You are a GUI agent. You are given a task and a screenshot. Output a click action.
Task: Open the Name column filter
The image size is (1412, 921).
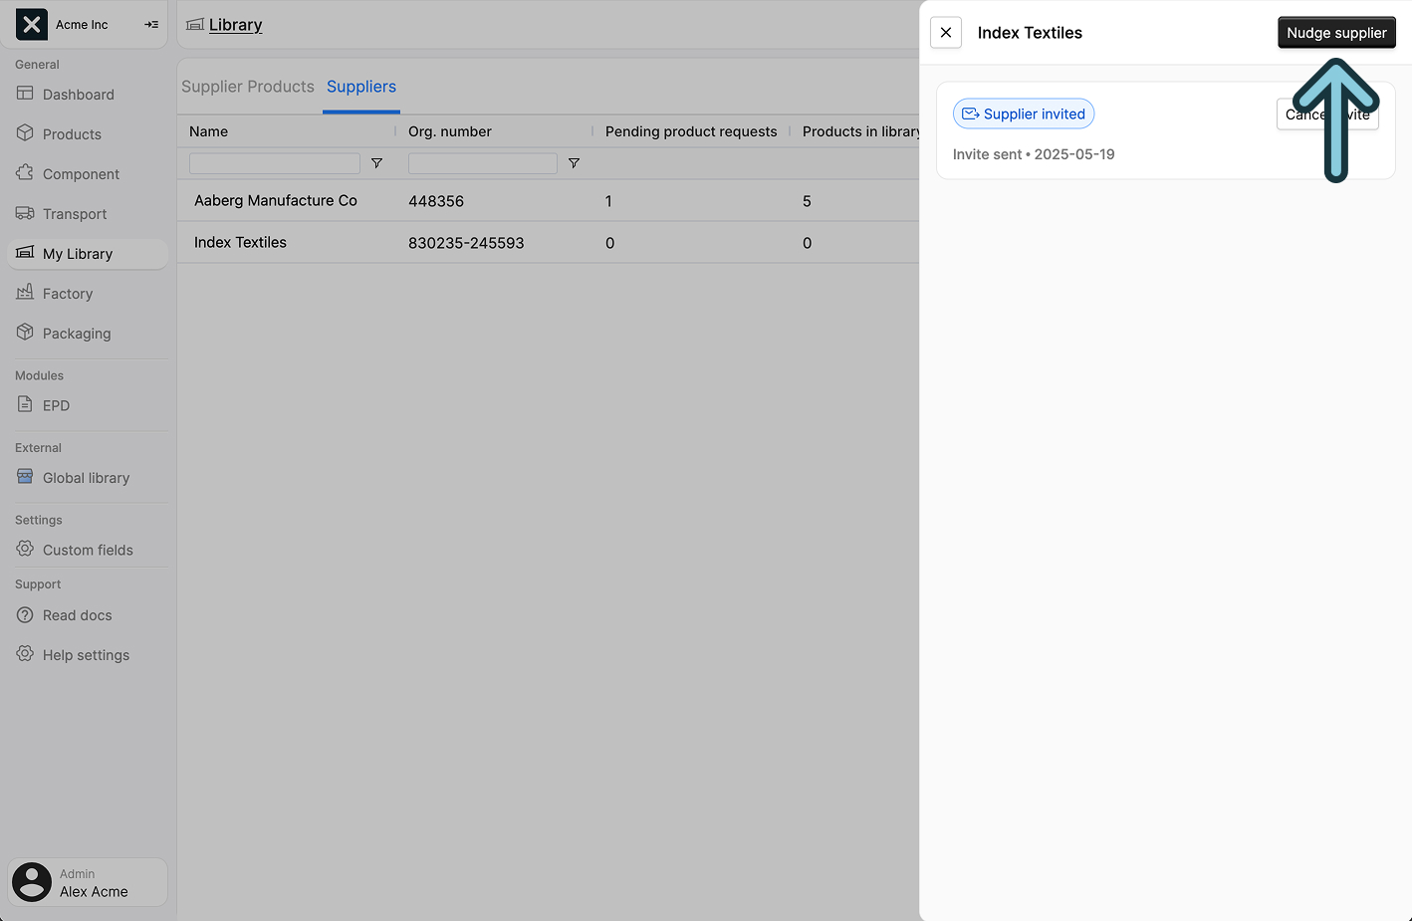coord(376,163)
